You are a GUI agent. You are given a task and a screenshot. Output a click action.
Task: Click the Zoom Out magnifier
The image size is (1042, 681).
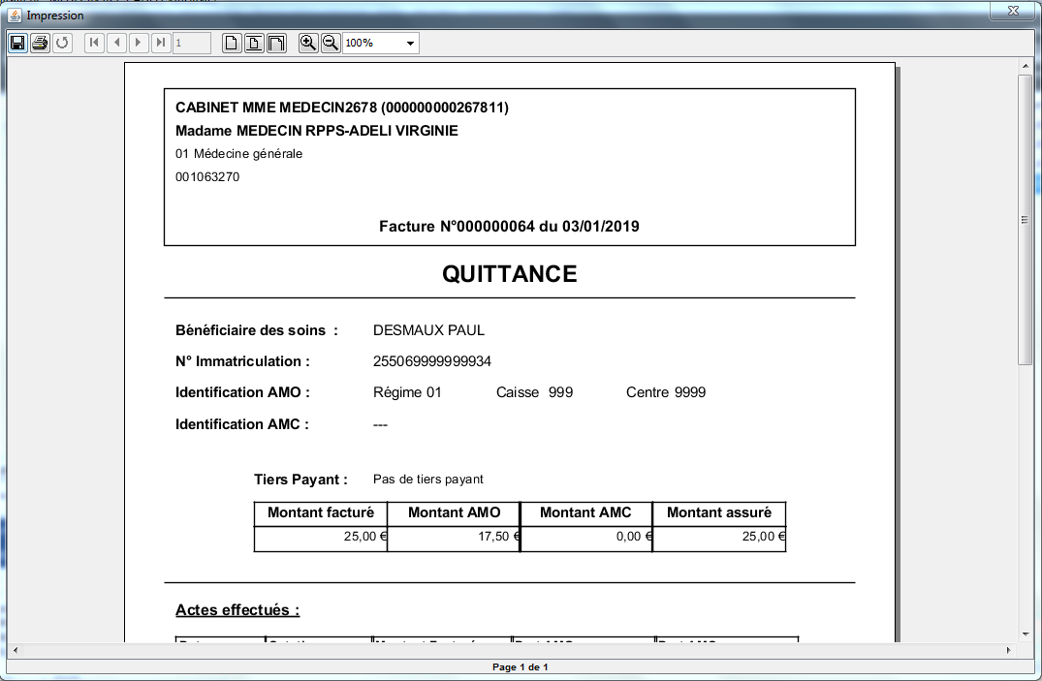(x=331, y=43)
